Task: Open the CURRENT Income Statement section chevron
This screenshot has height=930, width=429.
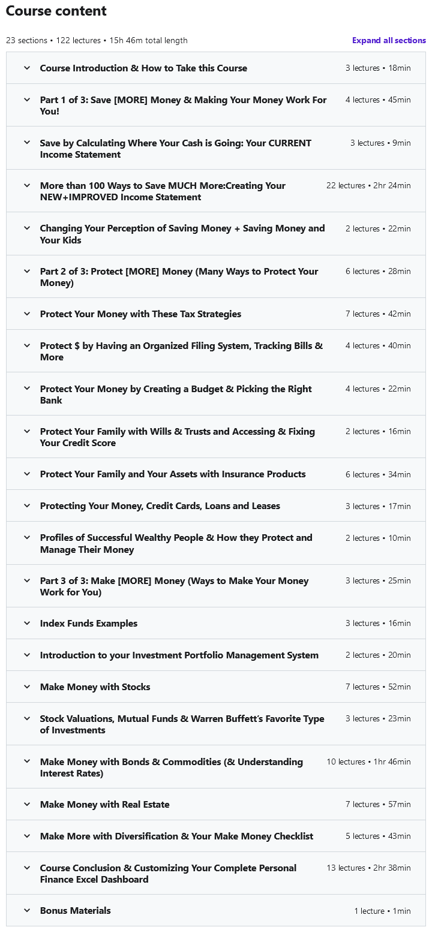Action: (x=27, y=143)
